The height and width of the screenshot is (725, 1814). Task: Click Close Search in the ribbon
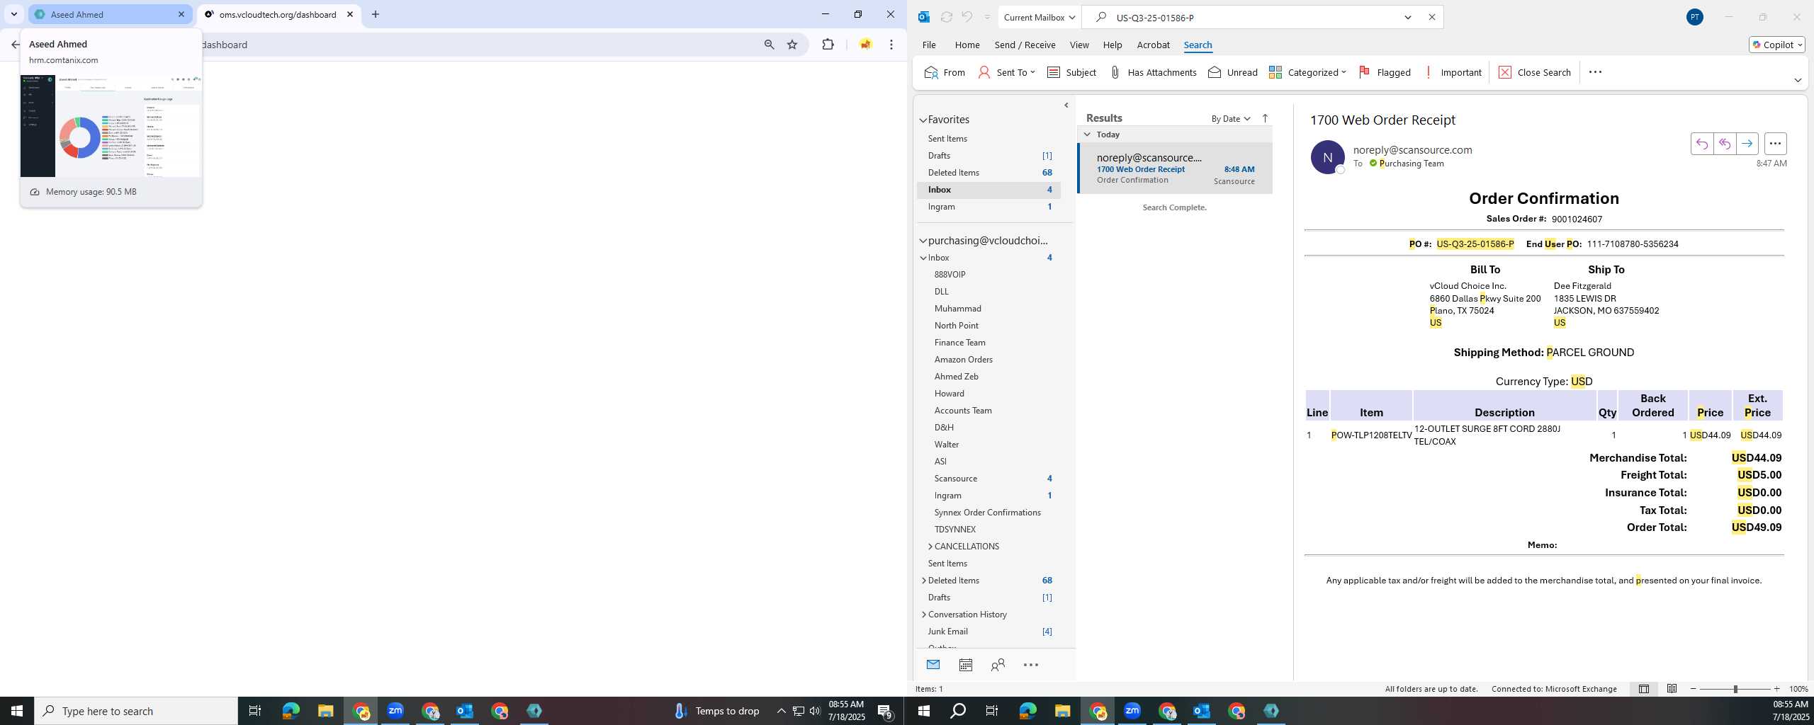click(1535, 72)
